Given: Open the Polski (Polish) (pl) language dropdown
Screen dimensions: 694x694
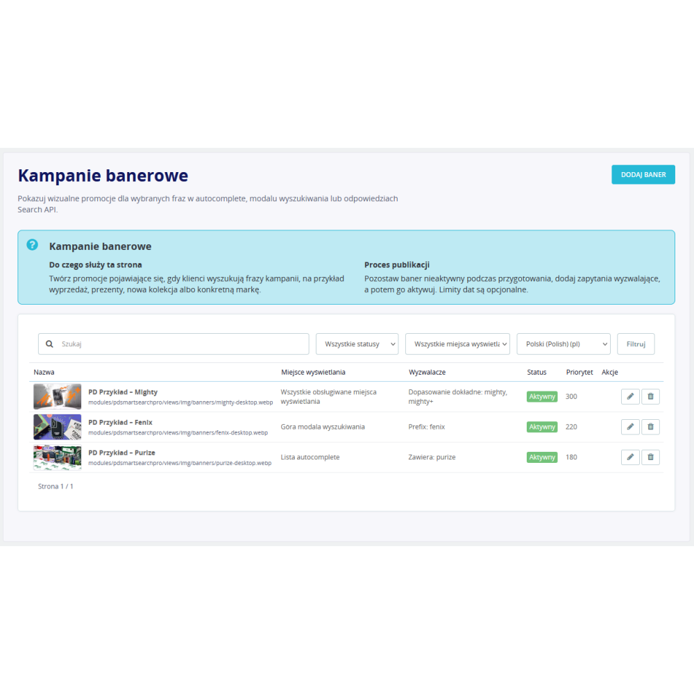Looking at the screenshot, I should tap(564, 344).
